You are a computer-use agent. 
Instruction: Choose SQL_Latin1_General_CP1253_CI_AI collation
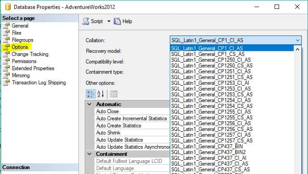(232, 83)
